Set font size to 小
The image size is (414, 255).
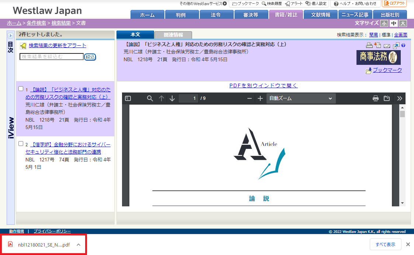pos(384,23)
